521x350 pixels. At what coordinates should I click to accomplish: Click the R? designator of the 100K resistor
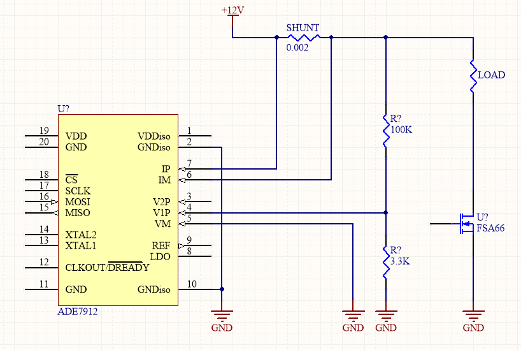(396, 119)
